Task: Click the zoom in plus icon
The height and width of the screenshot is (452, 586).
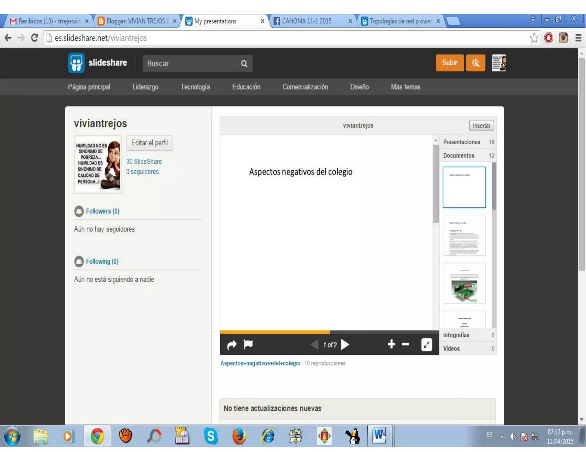Action: point(391,344)
